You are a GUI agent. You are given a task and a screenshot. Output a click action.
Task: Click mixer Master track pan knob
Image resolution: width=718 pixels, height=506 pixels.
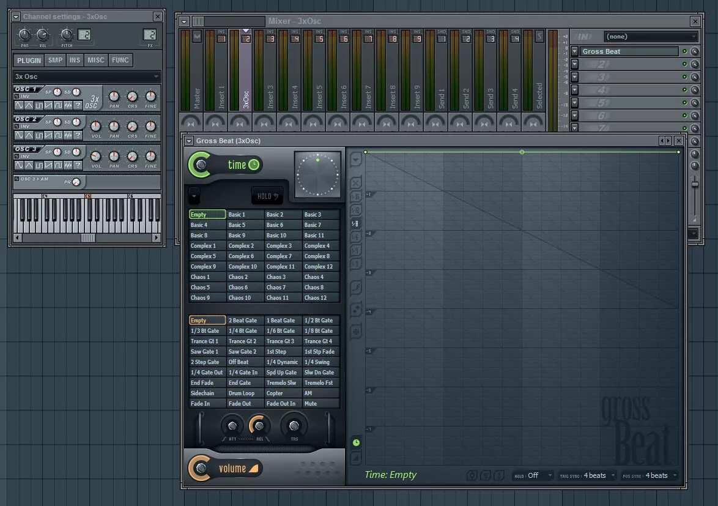point(190,123)
